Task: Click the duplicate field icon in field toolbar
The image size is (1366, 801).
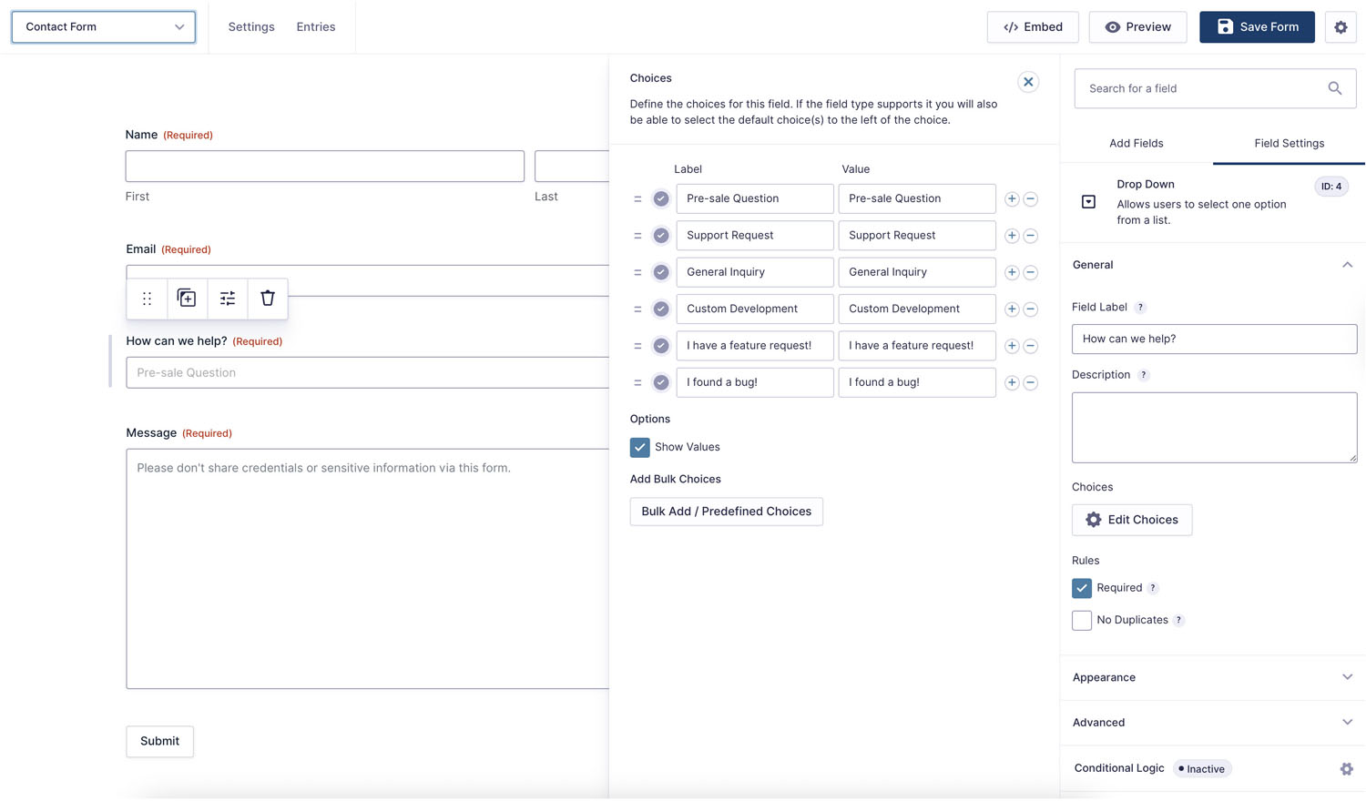Action: [x=187, y=299]
